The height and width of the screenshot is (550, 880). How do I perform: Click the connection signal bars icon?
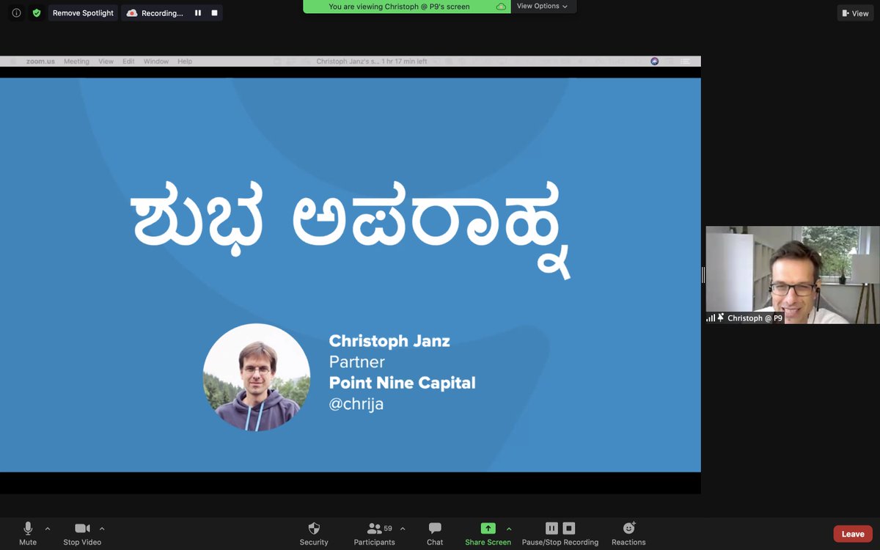click(x=711, y=318)
